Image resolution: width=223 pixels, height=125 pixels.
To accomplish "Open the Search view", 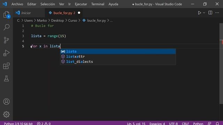I will tap(6, 27).
